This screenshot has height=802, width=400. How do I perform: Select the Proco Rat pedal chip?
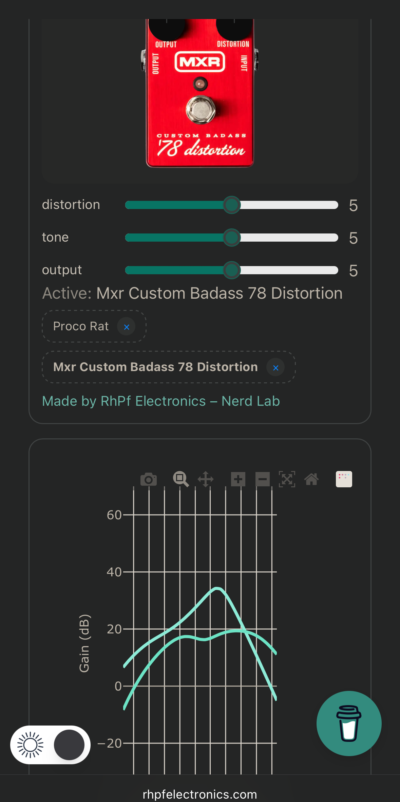(81, 327)
